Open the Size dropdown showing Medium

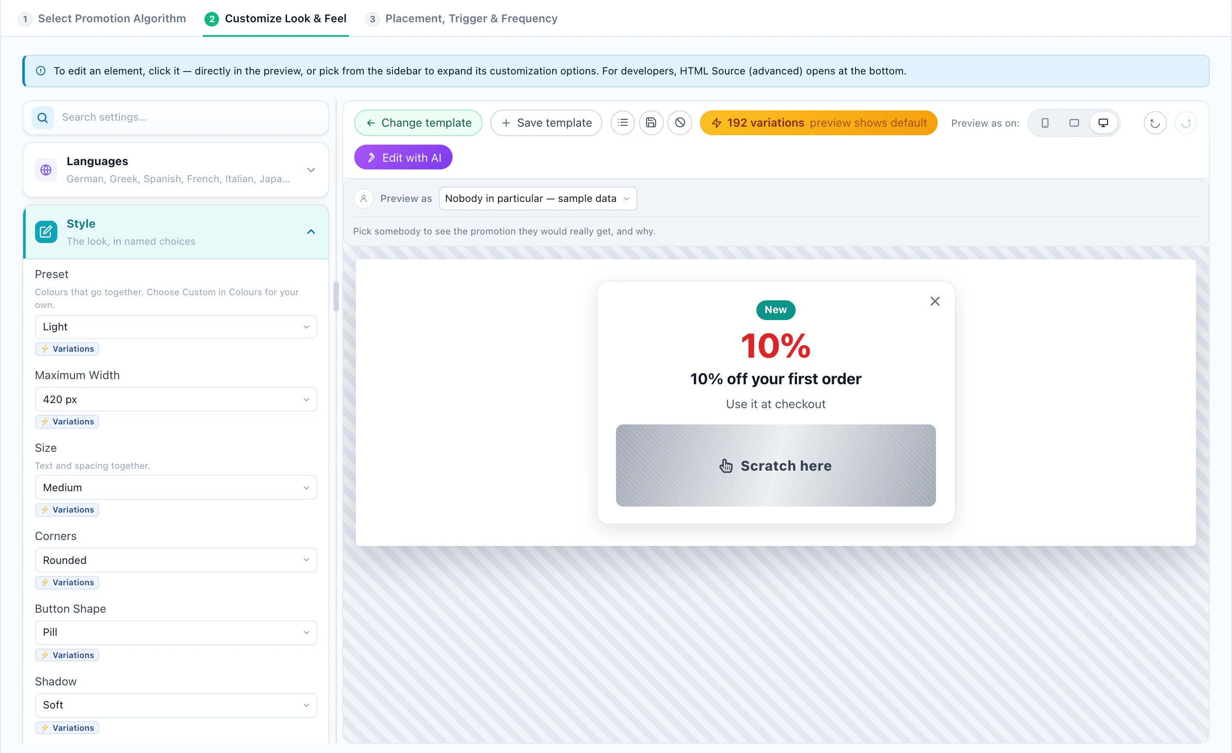point(176,487)
